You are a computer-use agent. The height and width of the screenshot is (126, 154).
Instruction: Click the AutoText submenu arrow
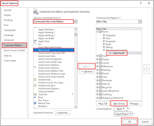tap(73, 94)
